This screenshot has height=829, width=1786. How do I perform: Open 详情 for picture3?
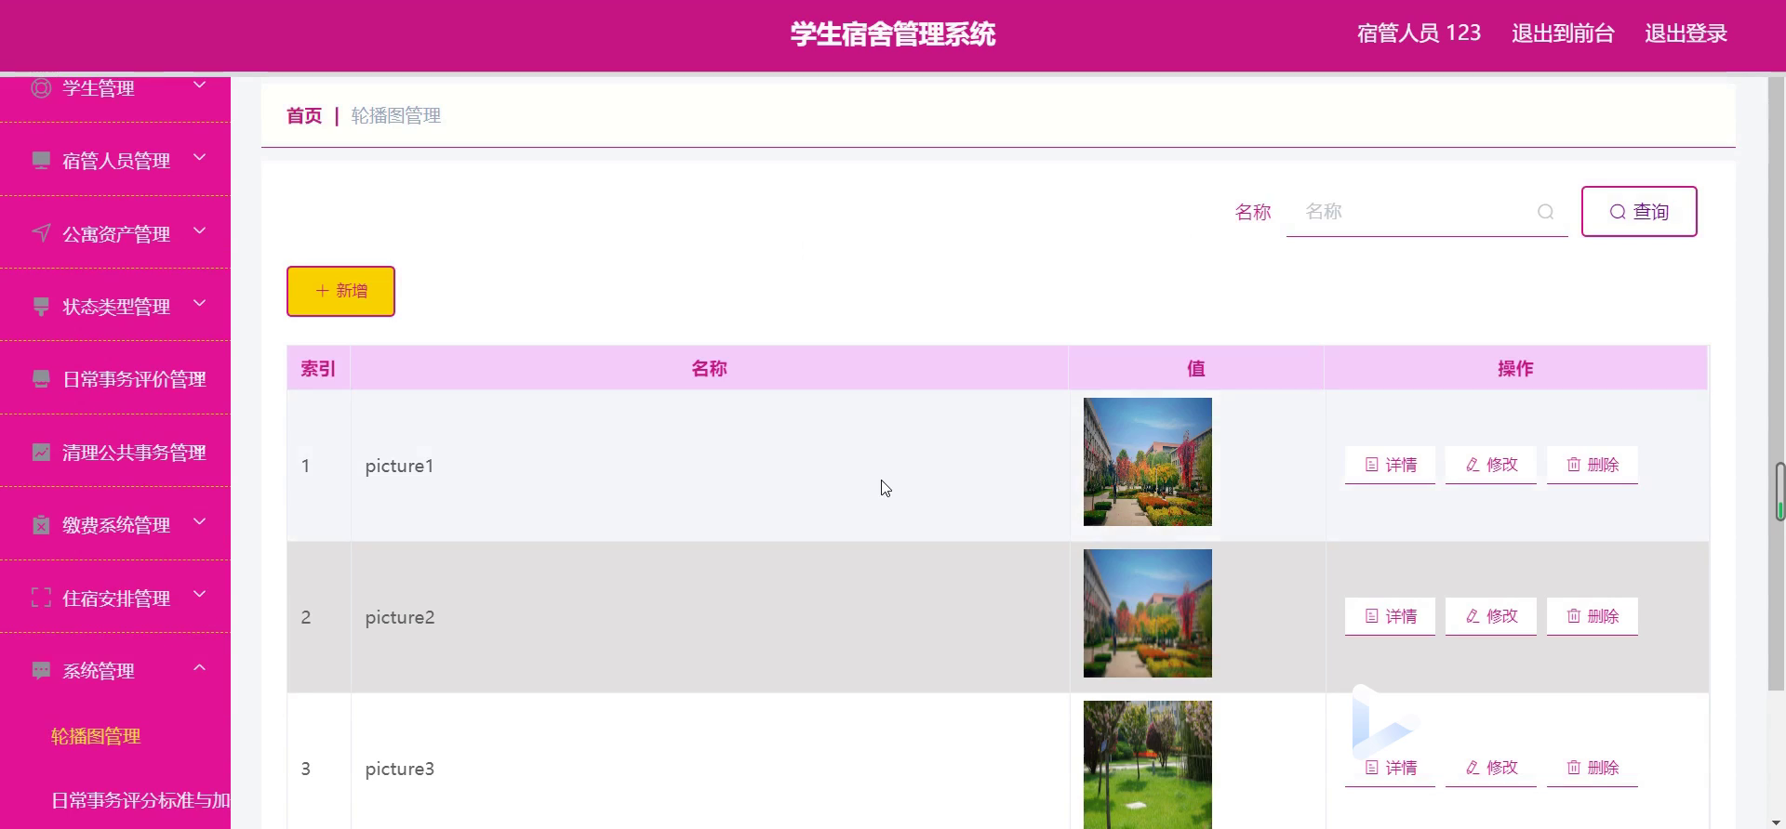tap(1390, 768)
